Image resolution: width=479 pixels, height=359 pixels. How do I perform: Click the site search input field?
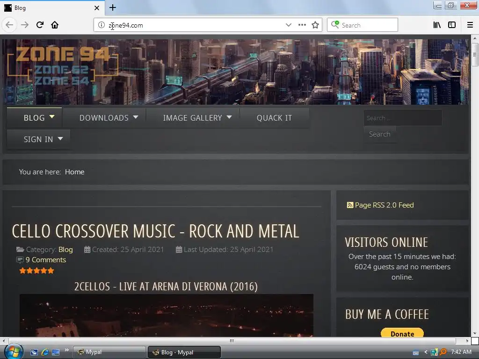(x=403, y=118)
